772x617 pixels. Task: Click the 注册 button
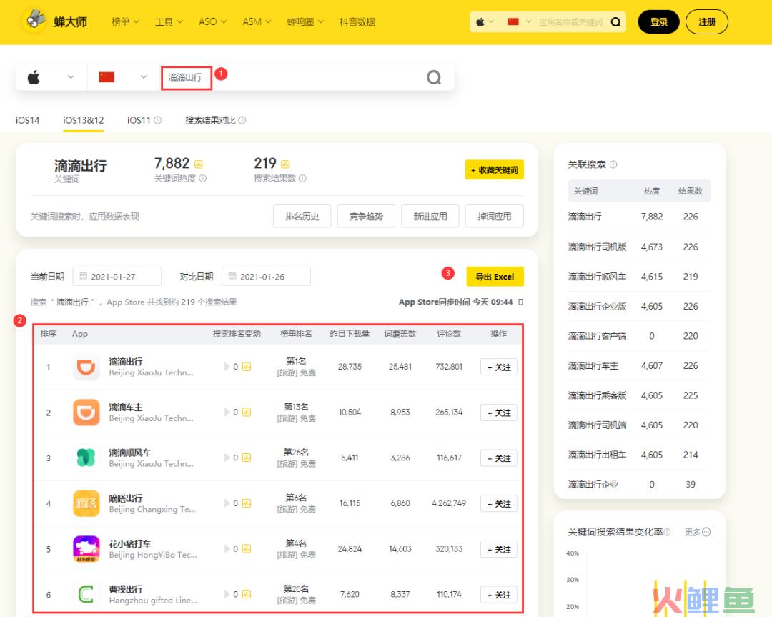click(706, 21)
